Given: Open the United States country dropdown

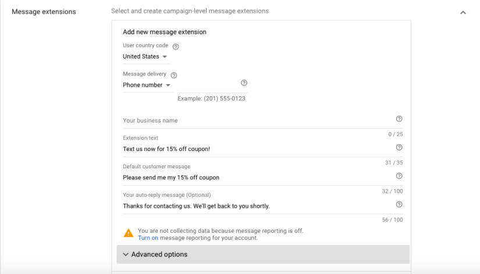Looking at the screenshot, I should pyautogui.click(x=145, y=57).
